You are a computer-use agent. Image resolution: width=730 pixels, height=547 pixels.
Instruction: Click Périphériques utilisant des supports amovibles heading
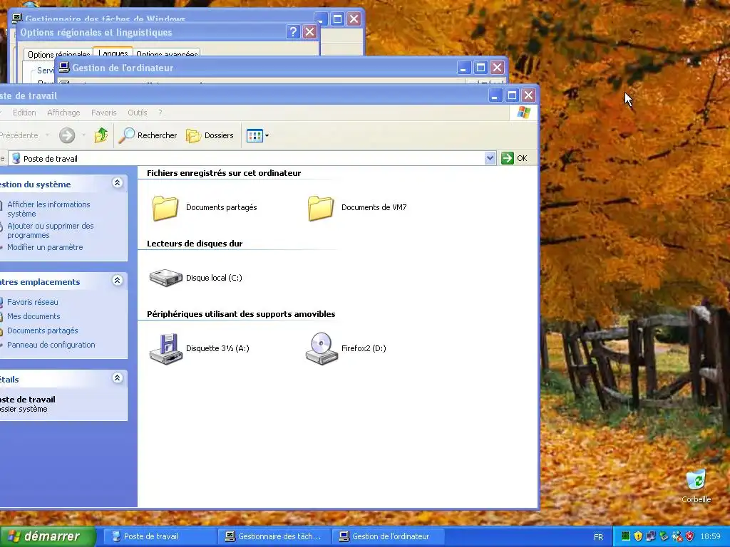(241, 314)
